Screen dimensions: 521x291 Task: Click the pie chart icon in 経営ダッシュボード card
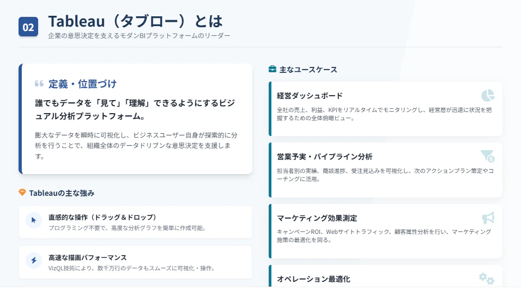(488, 96)
